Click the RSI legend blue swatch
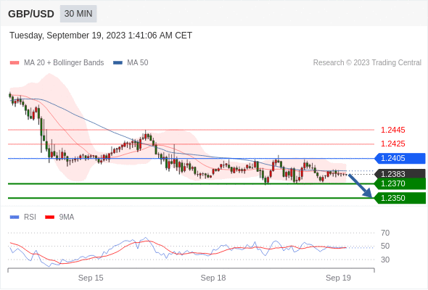The width and height of the screenshot is (428, 290). [15, 217]
